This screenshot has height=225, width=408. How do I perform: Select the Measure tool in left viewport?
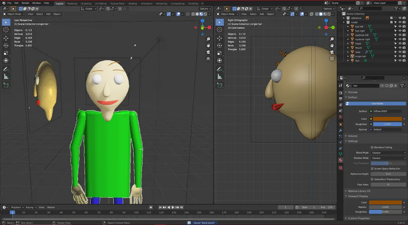(x=6, y=77)
